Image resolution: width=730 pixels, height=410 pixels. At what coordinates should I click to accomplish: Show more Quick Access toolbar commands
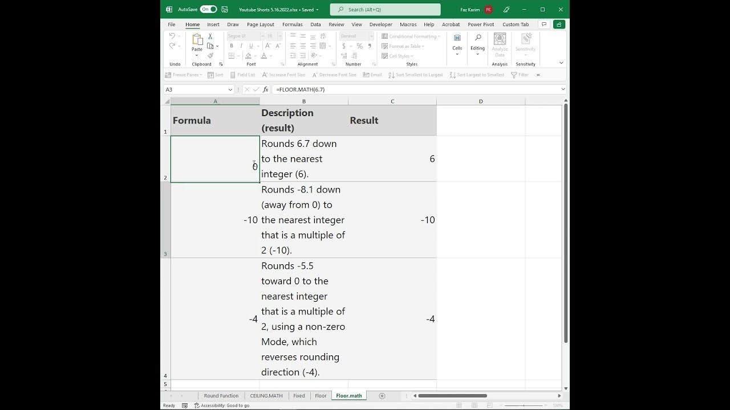(538, 75)
